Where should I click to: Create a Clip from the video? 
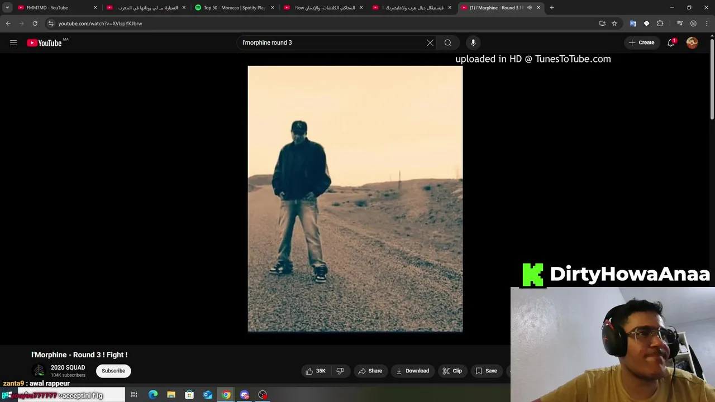point(452,371)
